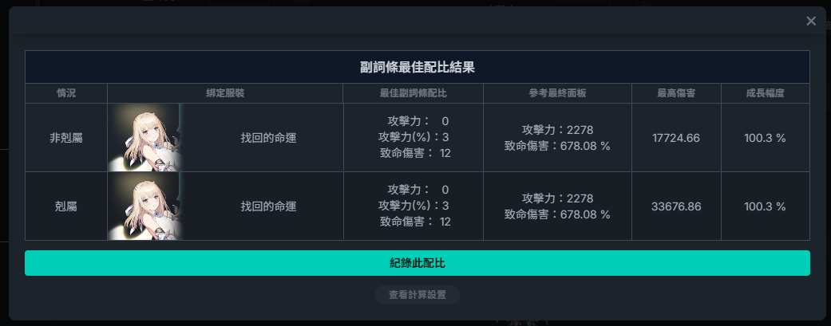Close the results dialog with the X
The width and height of the screenshot is (831, 326).
[811, 22]
